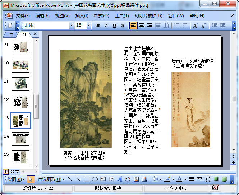The height and width of the screenshot is (195, 239).
Task: Open the 编辑(E) menu
Action: click(42, 16)
